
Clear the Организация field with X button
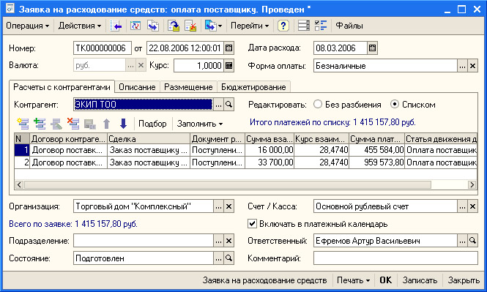click(229, 206)
